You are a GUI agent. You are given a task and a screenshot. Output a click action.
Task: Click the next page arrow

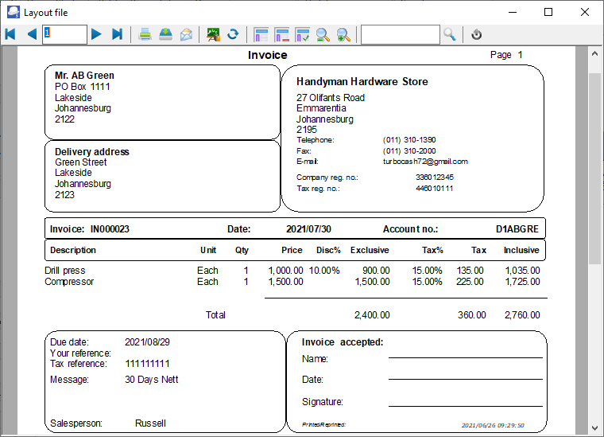click(x=96, y=34)
